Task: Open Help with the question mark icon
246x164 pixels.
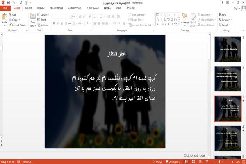Action: pos(222,2)
